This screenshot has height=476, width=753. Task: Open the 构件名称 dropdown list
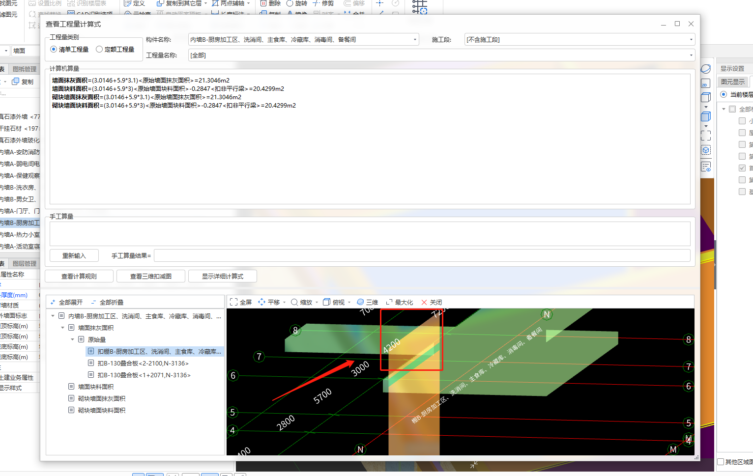tap(415, 40)
